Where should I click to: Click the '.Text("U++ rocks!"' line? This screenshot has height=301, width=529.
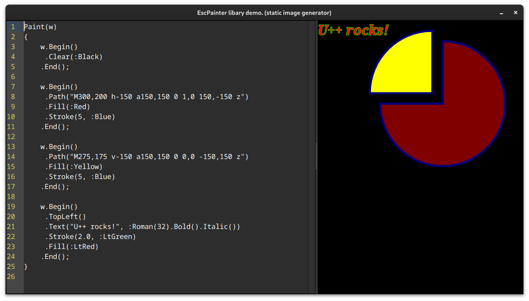pos(143,226)
